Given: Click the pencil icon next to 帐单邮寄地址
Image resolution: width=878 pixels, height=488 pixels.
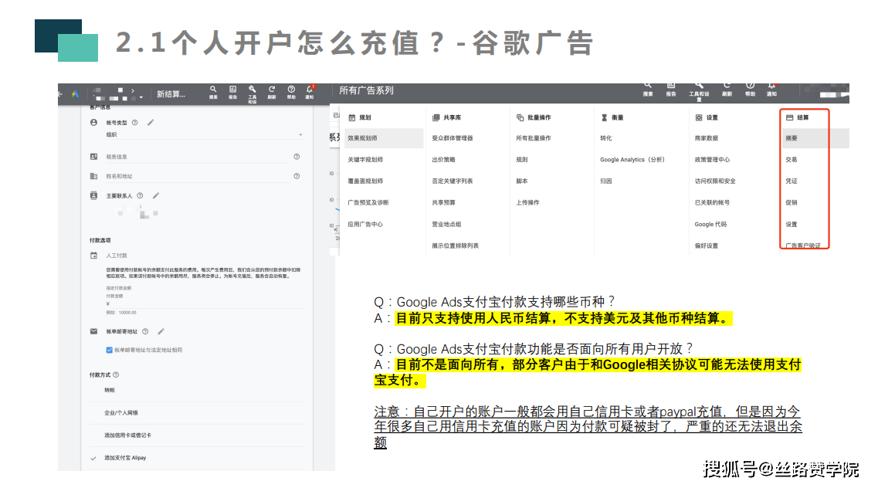Looking at the screenshot, I should coord(161,331).
